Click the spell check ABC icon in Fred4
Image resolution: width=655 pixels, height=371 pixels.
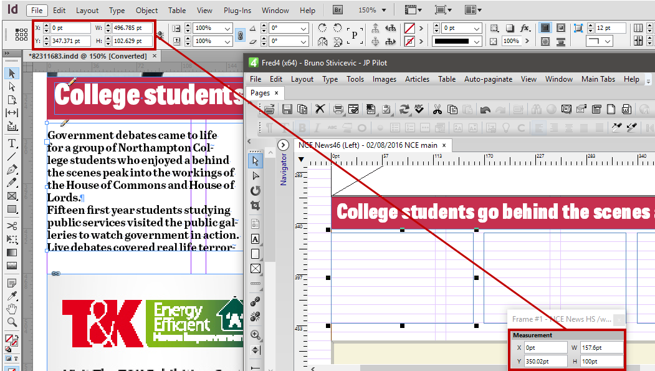pos(419,110)
